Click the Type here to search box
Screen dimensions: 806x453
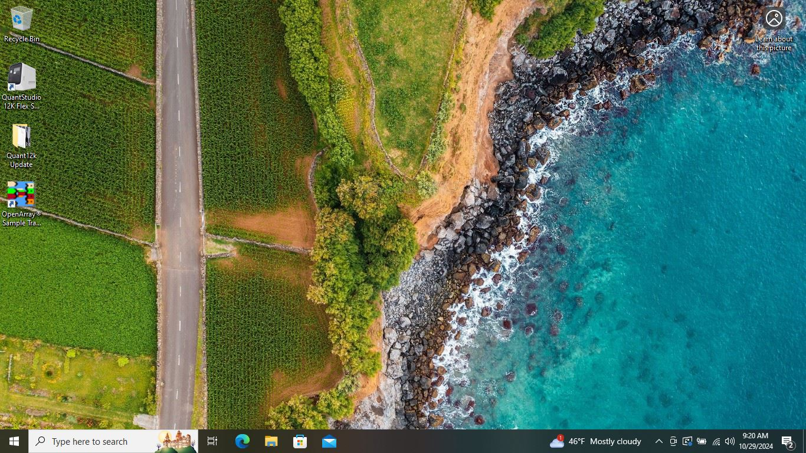(113, 441)
